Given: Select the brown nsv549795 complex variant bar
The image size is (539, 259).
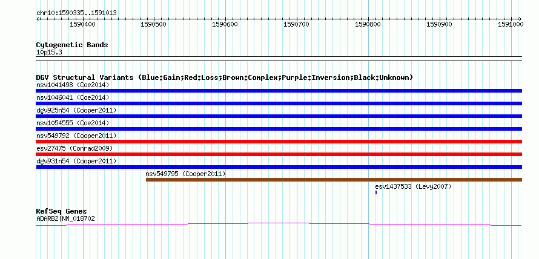Looking at the screenshot, I should [334, 180].
